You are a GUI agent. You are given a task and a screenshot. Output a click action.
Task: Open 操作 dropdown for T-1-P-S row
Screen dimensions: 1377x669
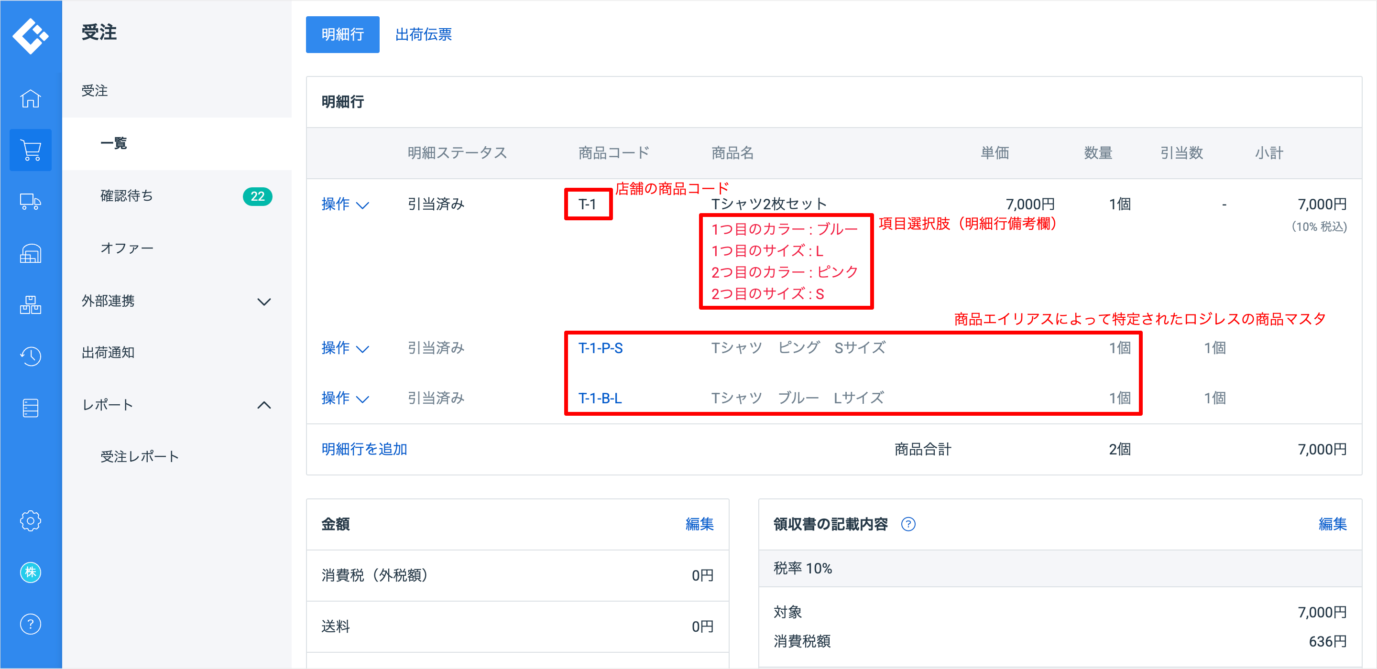pos(345,348)
